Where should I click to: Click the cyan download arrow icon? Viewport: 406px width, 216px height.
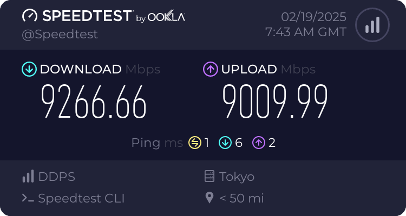[x=29, y=69]
